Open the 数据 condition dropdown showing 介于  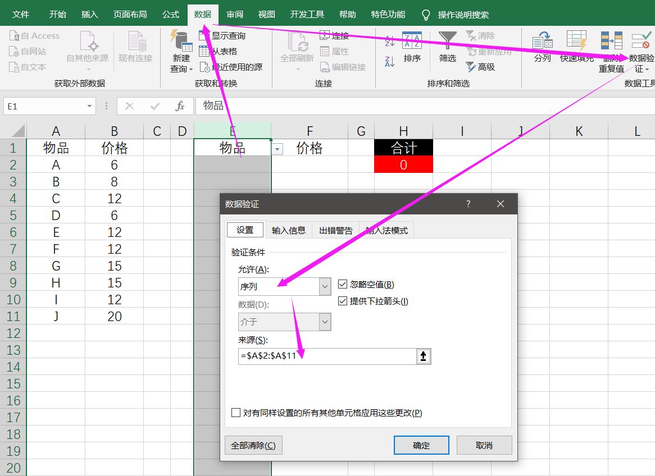point(324,322)
